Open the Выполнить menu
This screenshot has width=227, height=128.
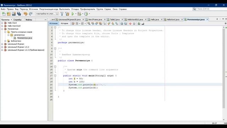(65, 9)
